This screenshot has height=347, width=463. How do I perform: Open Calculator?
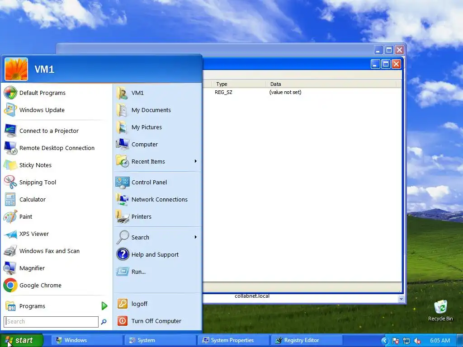click(56, 199)
